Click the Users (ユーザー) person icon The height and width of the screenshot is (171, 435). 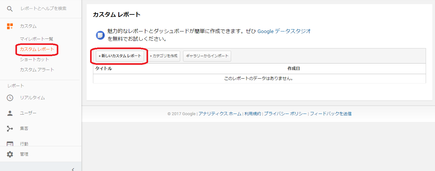(x=10, y=113)
